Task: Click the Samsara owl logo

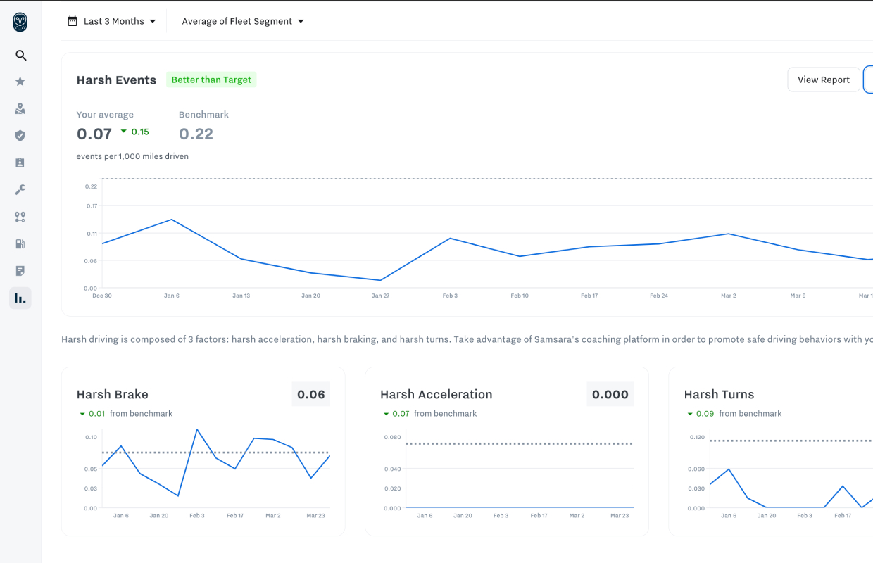Action: coord(20,23)
